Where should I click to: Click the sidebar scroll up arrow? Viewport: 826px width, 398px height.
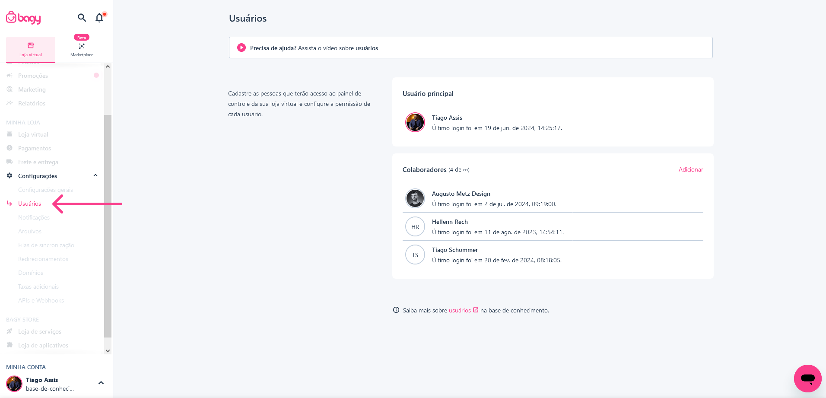point(108,67)
